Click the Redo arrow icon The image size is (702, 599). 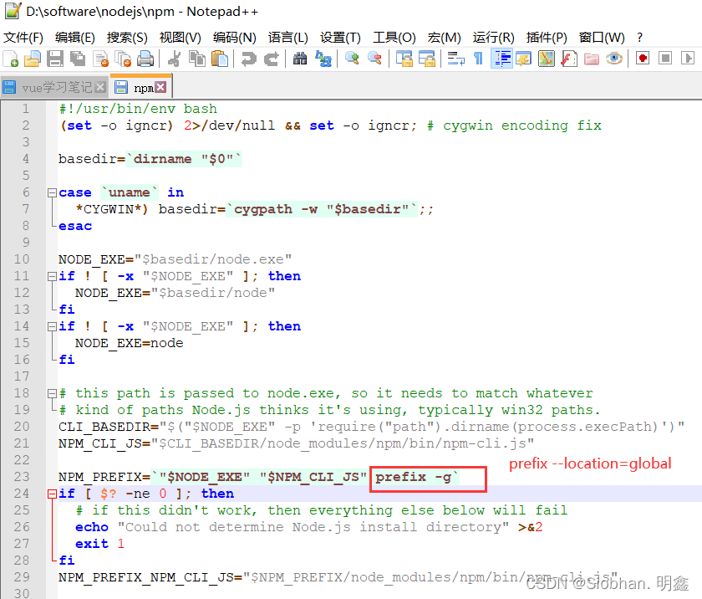click(271, 59)
